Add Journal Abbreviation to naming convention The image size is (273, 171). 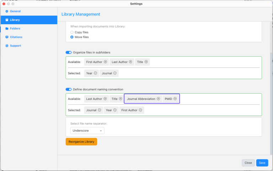tap(158, 99)
